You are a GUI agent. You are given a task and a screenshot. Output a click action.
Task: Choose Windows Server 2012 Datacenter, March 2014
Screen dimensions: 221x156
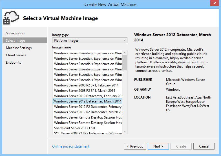pyautogui.click(x=87, y=101)
